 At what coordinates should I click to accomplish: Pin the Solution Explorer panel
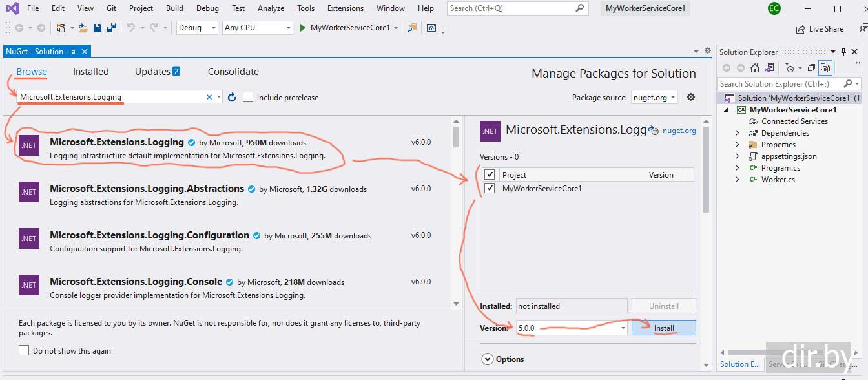point(843,52)
